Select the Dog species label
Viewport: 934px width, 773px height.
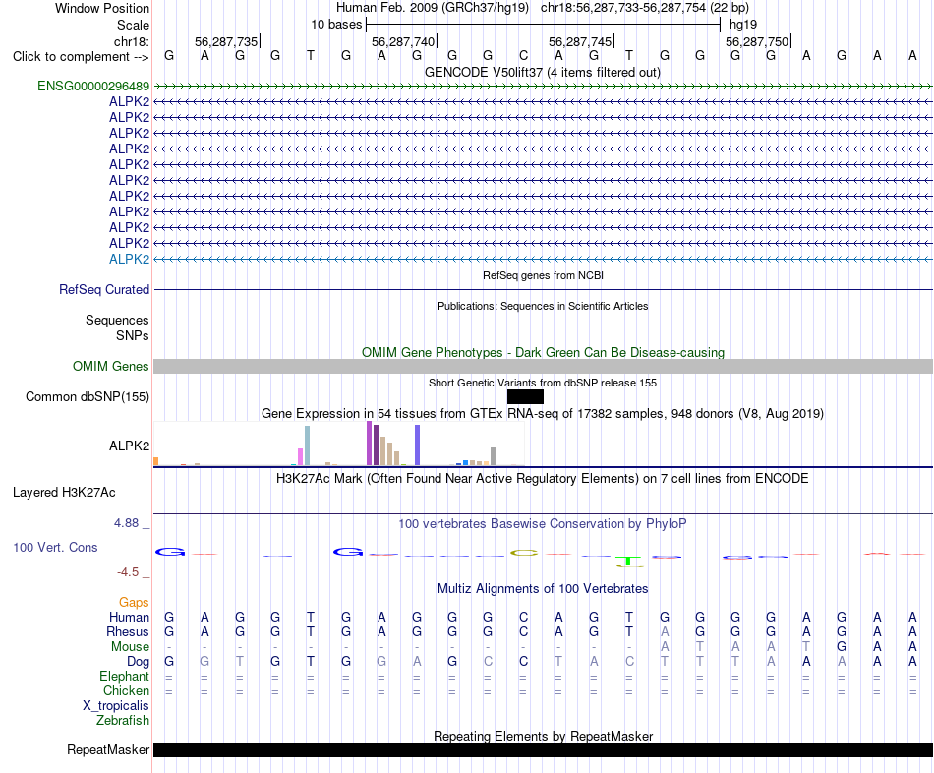[x=138, y=662]
